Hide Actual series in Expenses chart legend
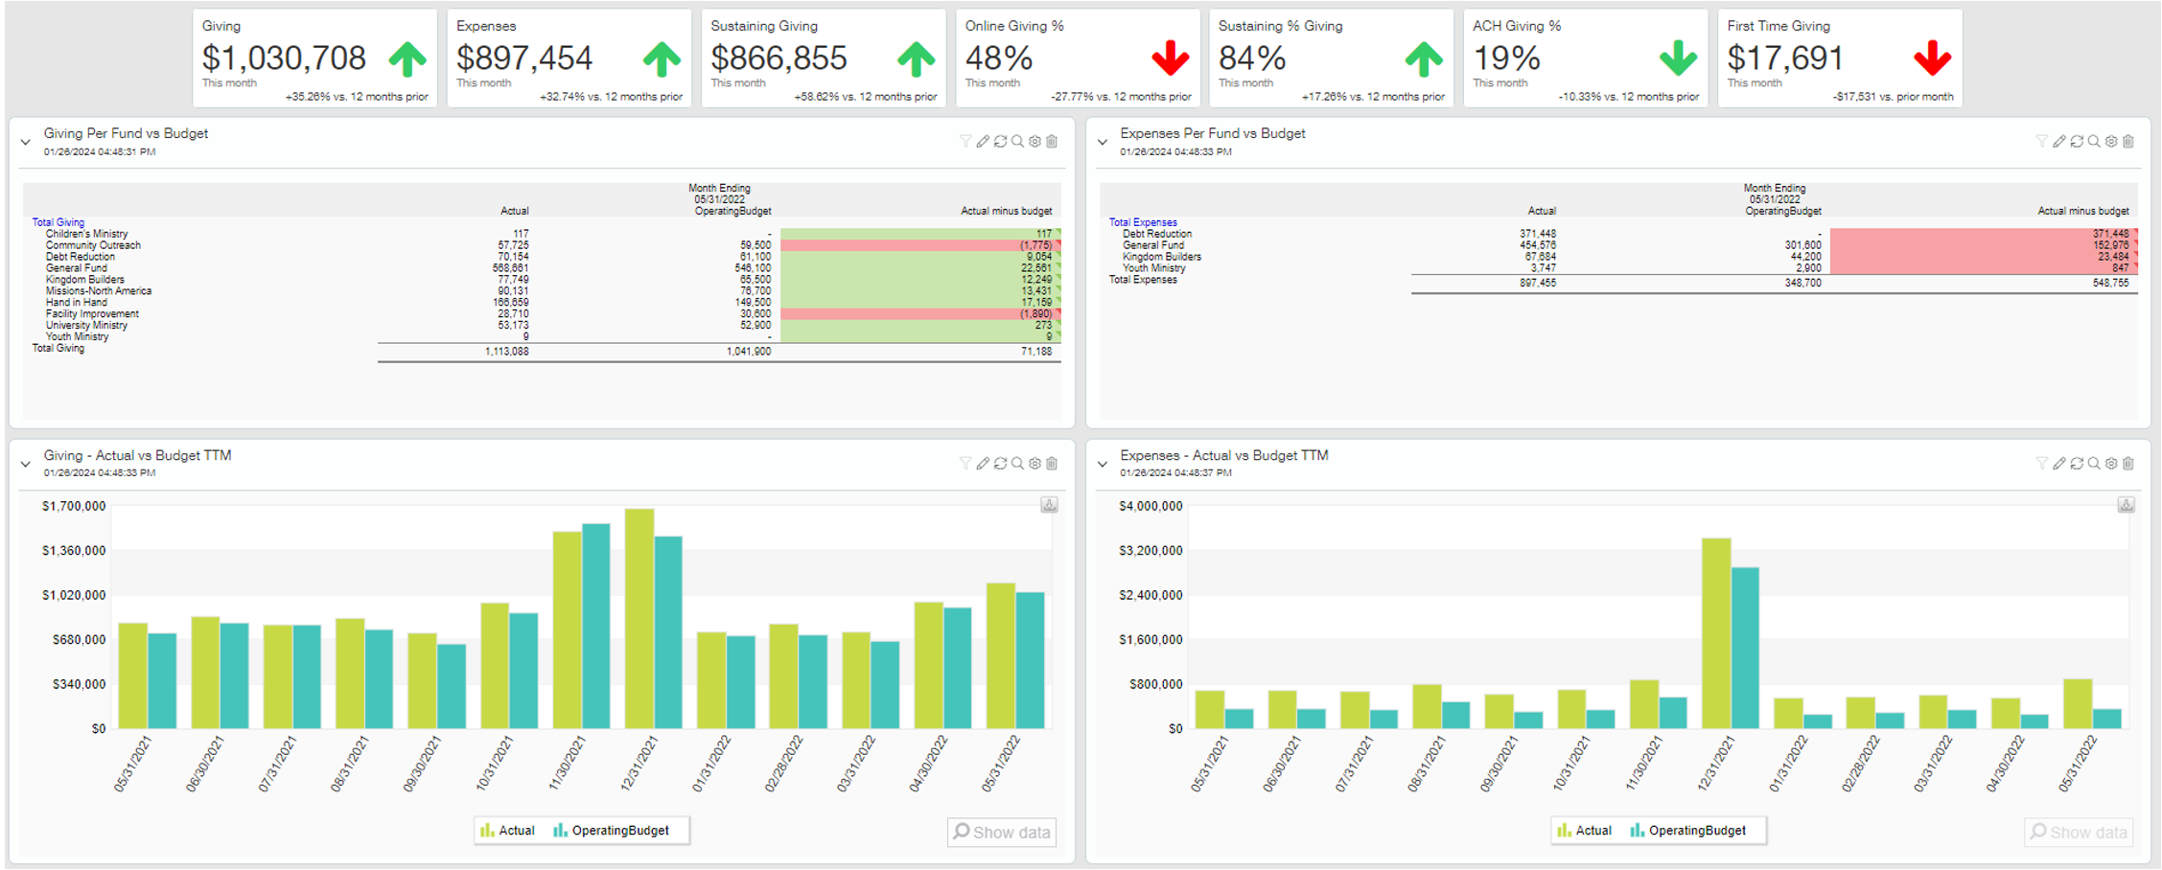 [1584, 831]
